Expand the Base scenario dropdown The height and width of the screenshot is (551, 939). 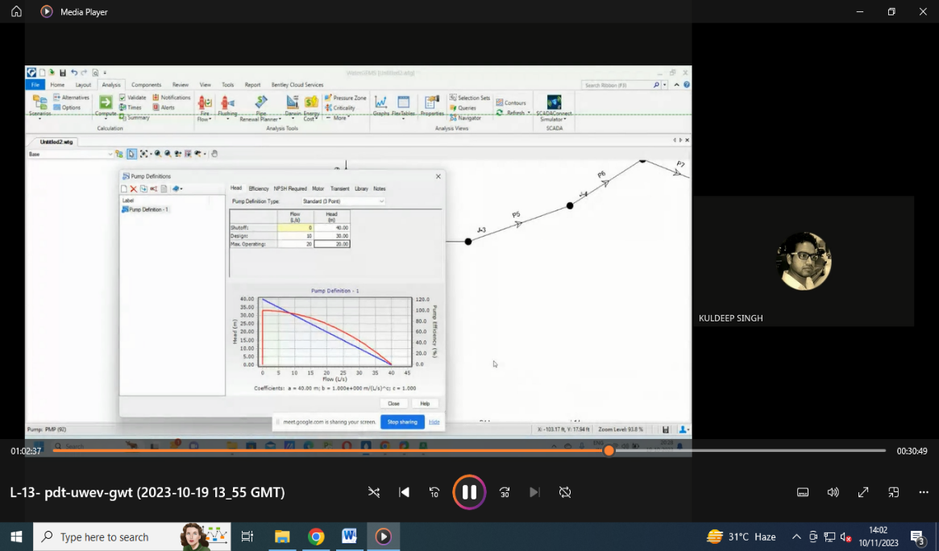click(x=109, y=155)
